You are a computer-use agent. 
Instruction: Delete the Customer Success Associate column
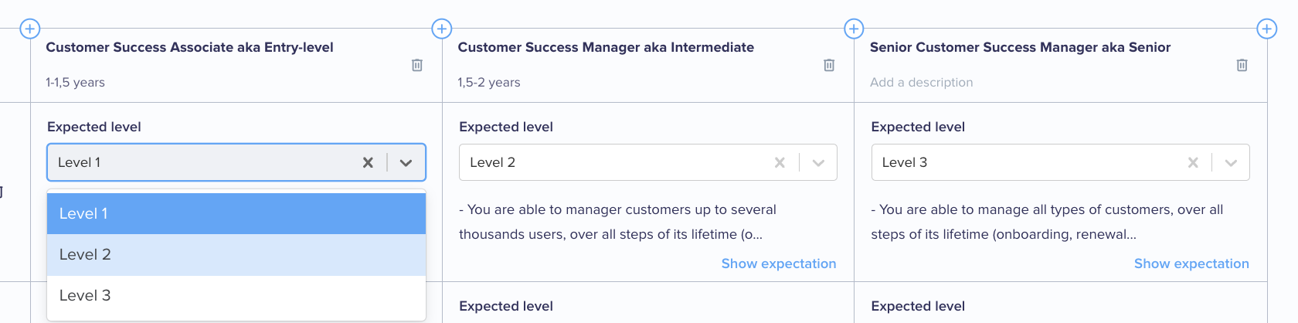coord(417,66)
